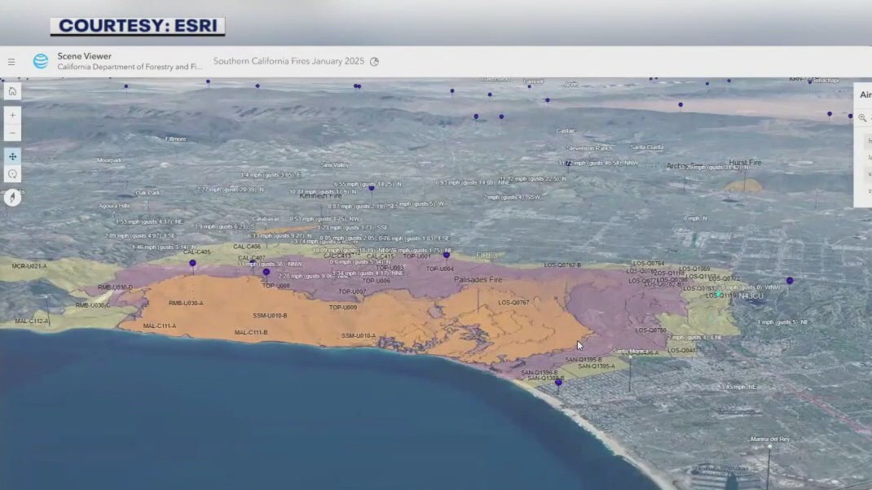Click the CAL-C405 station marker
The width and height of the screenshot is (872, 490).
(x=192, y=263)
